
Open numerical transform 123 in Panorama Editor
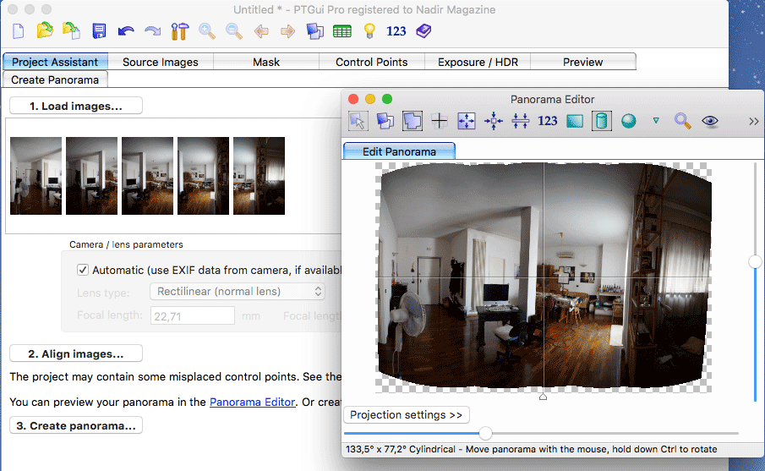[x=548, y=121]
